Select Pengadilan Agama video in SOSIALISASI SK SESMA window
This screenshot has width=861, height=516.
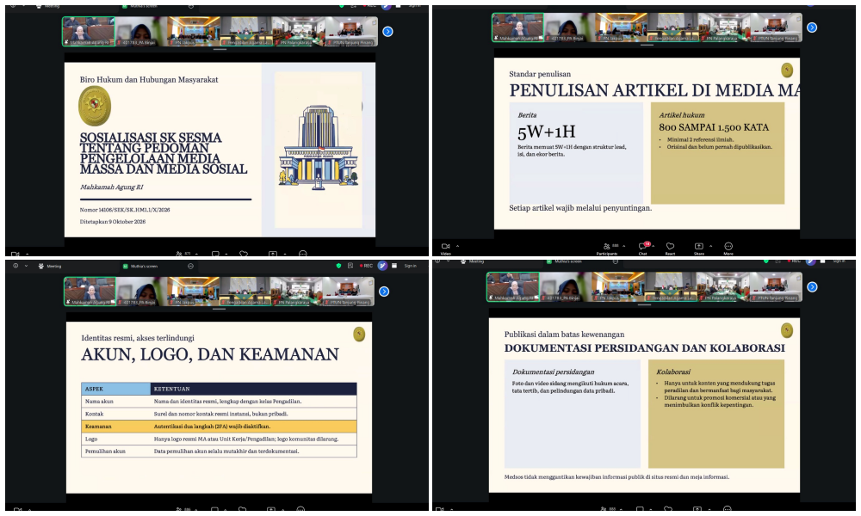click(245, 32)
